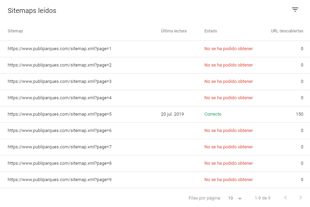The height and width of the screenshot is (207, 310).
Task: Go to next page arrow
Action: pos(300,197)
